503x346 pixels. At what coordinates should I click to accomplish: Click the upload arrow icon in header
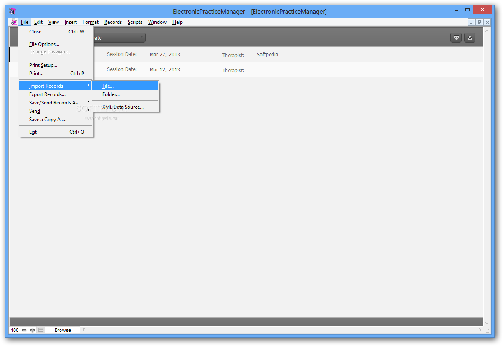(x=470, y=38)
